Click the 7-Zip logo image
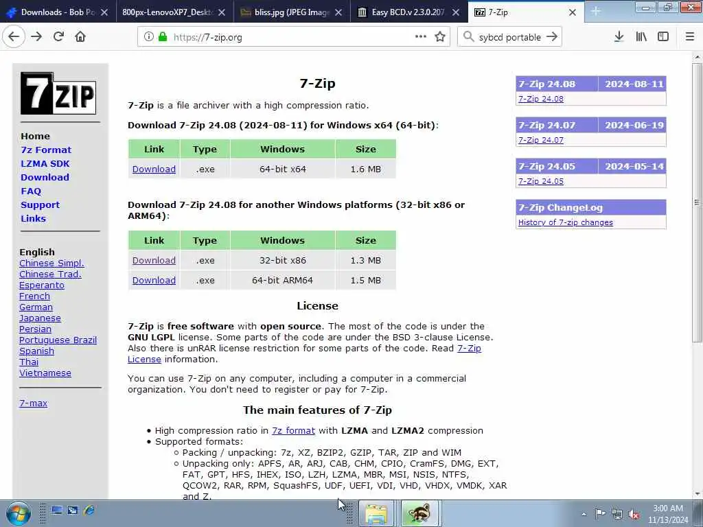 coord(58,93)
